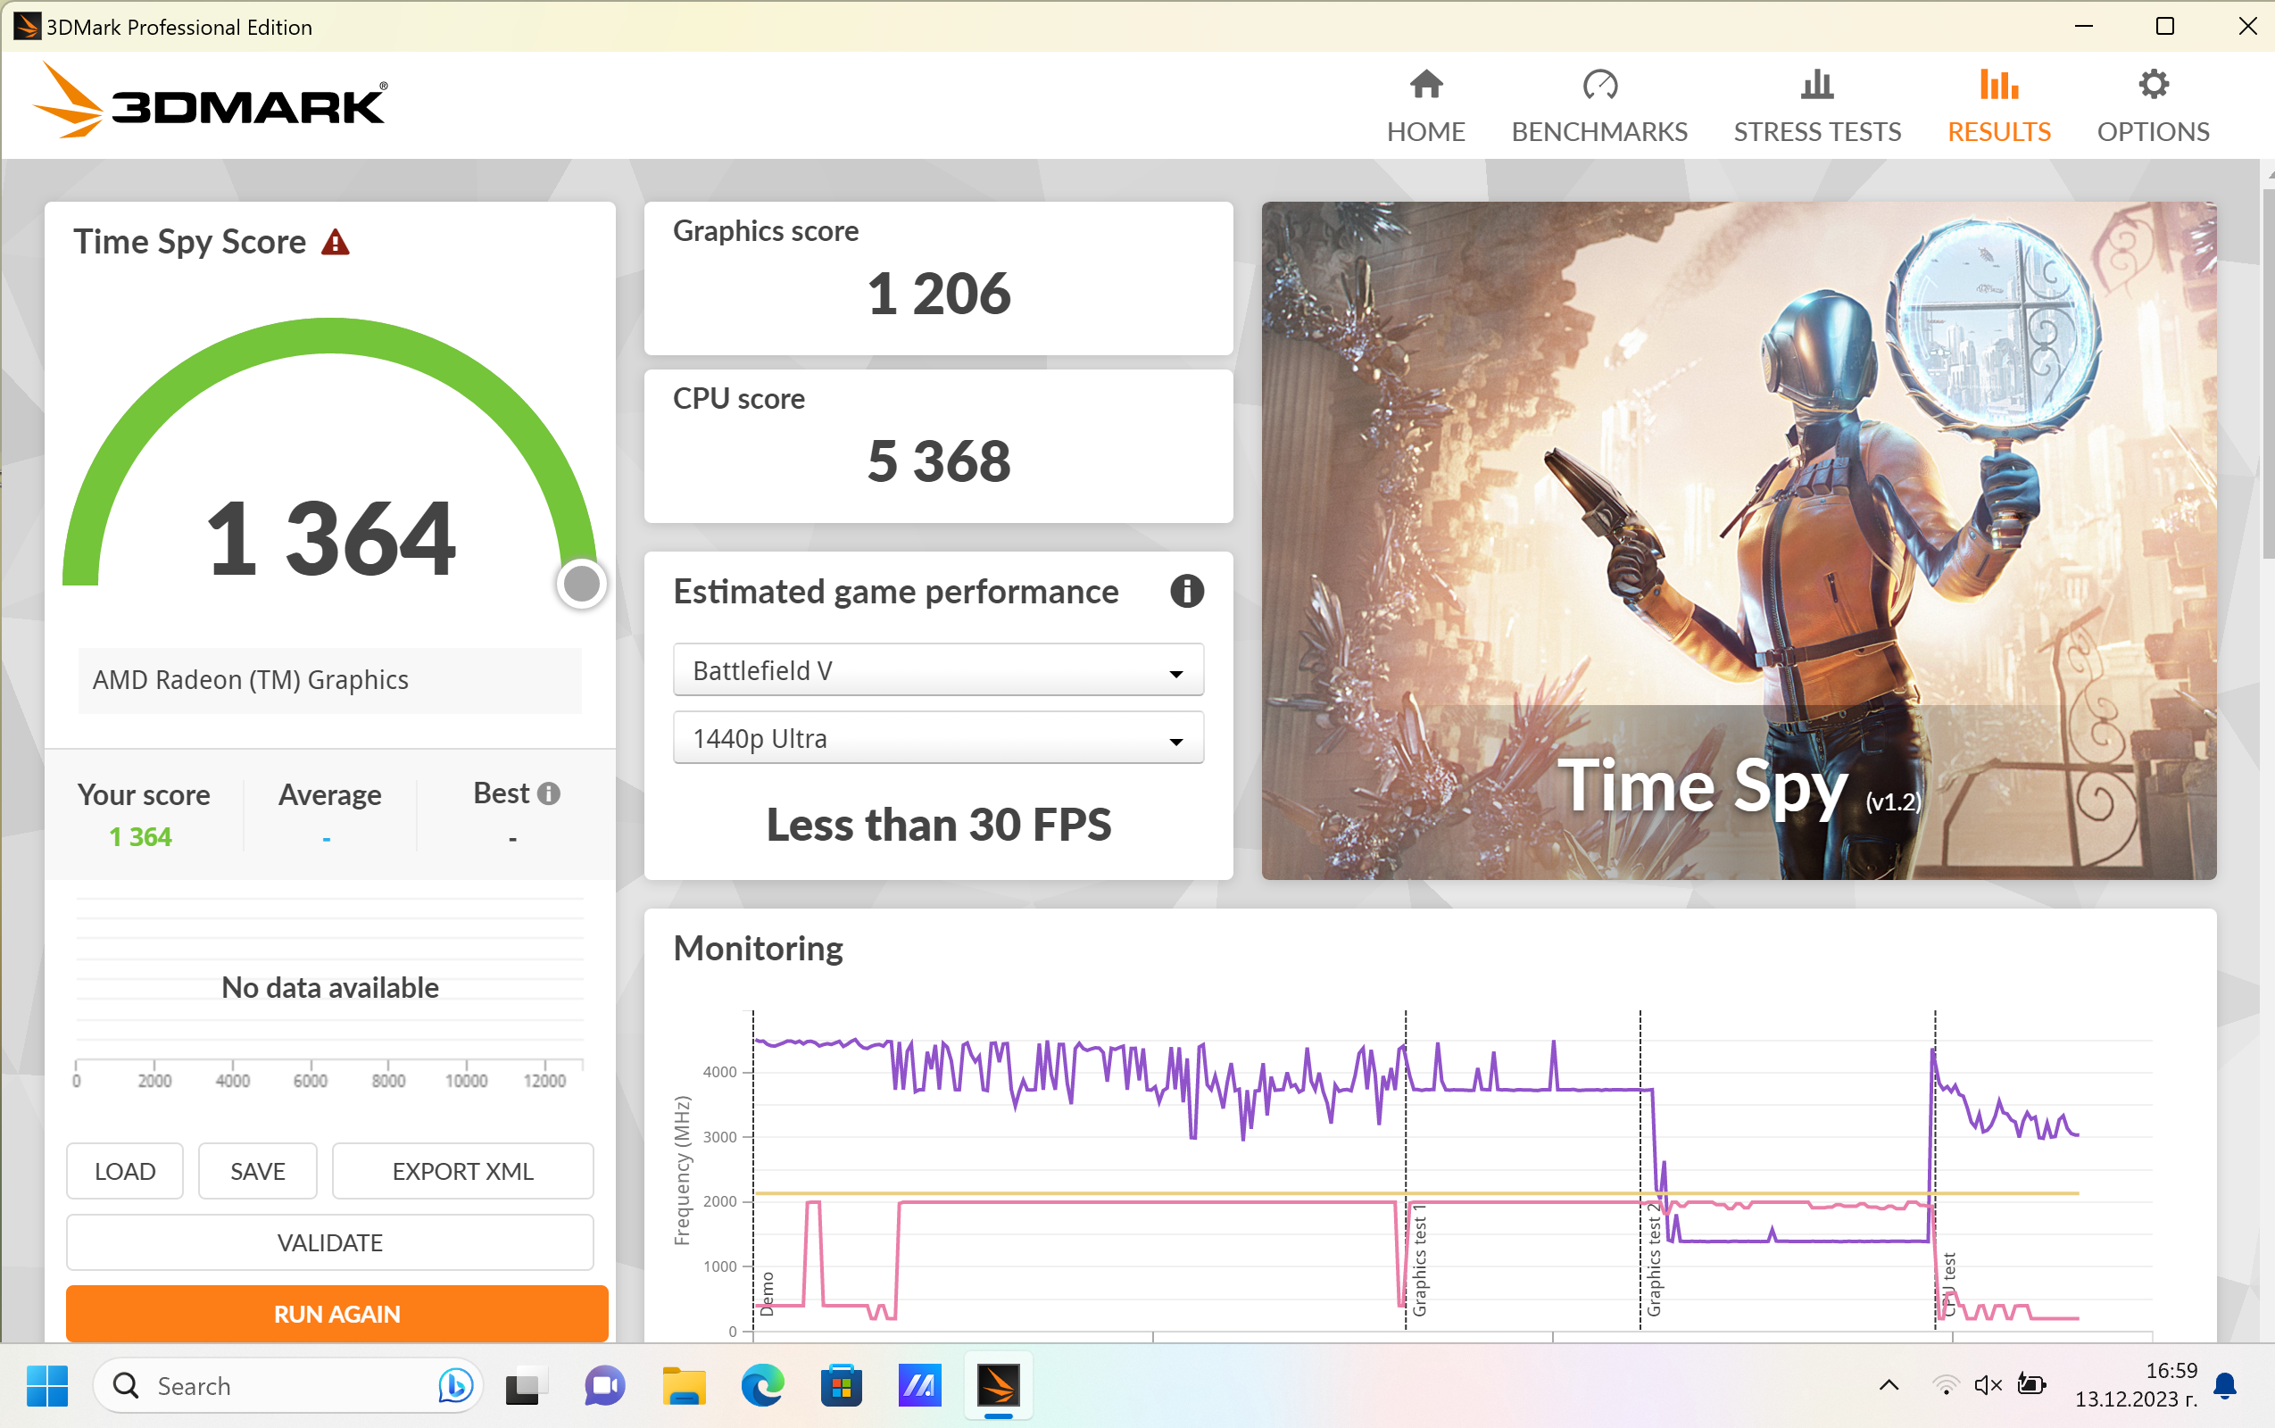Click the 3DMark logo
The image size is (2275, 1428).
tap(210, 101)
